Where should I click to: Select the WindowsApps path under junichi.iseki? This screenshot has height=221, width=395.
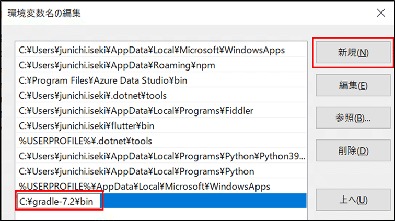tap(152, 50)
